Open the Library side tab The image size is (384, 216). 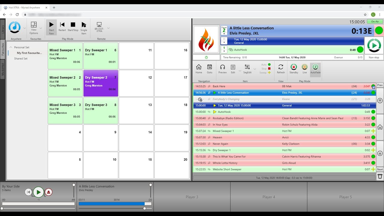coord(3,29)
